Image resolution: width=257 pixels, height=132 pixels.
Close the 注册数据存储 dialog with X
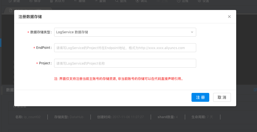(229, 17)
